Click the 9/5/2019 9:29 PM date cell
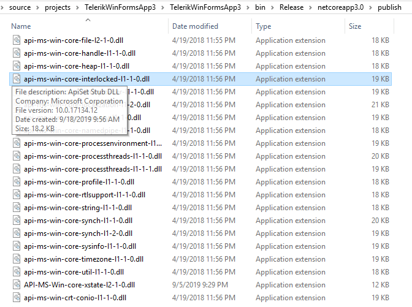The width and height of the screenshot is (412, 307). pos(200,285)
